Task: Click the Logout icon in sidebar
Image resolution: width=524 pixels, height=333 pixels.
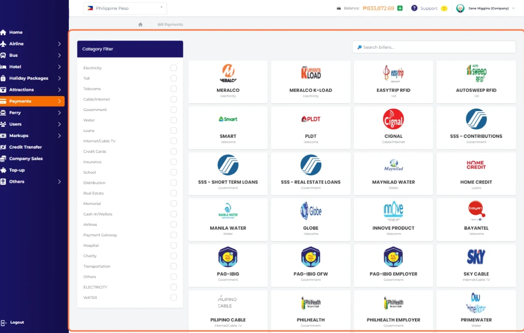Action: pyautogui.click(x=4, y=323)
